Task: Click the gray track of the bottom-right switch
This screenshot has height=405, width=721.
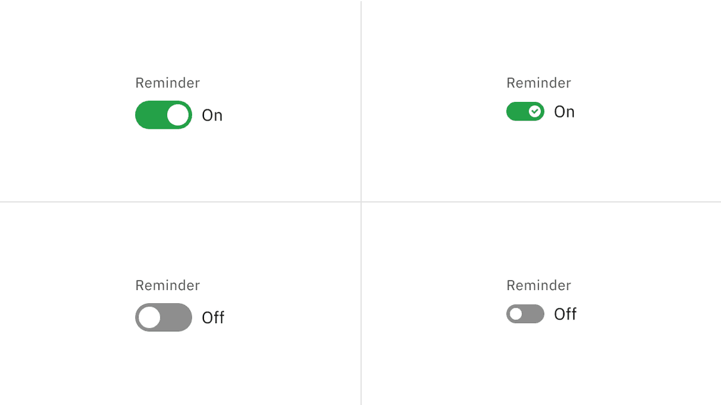Action: coord(533,314)
